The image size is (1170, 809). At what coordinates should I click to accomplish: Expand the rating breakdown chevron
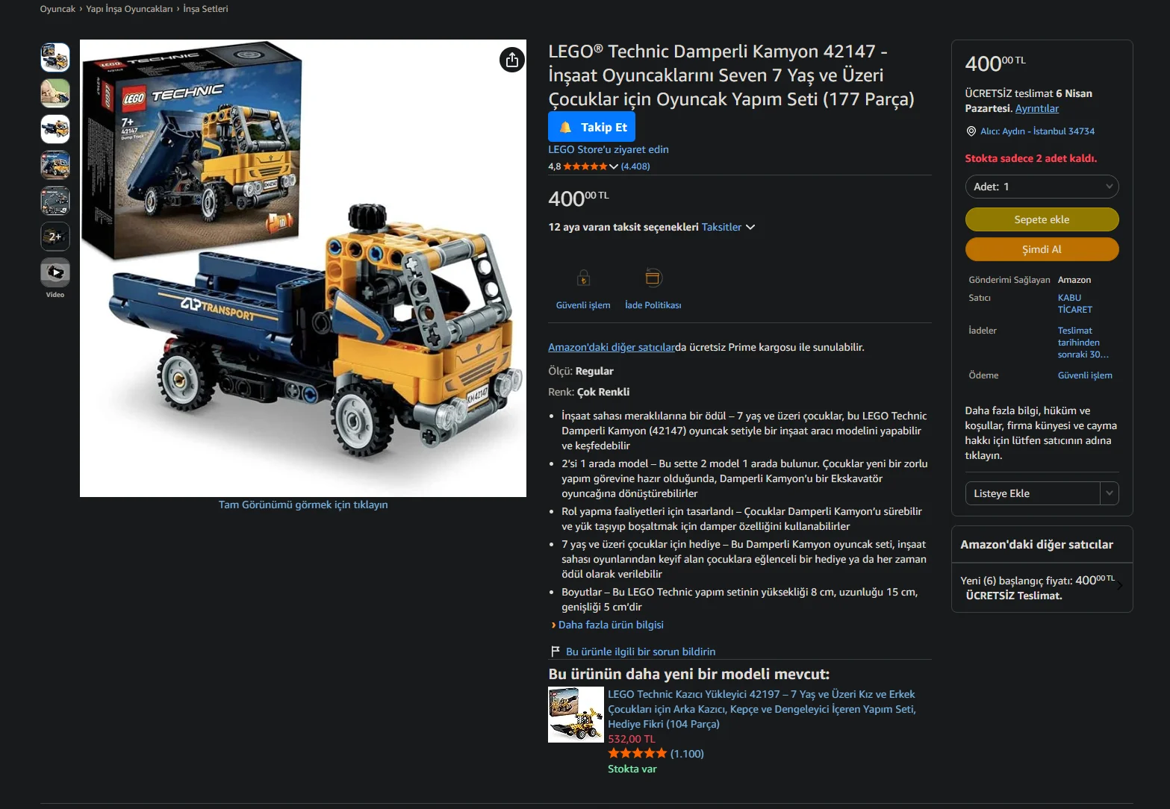tap(614, 166)
